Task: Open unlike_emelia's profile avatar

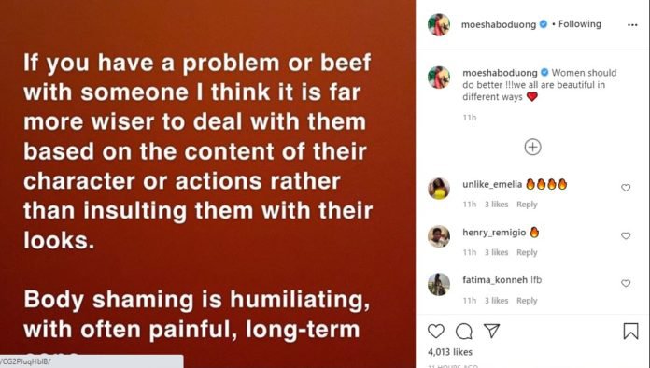Action: click(x=439, y=189)
